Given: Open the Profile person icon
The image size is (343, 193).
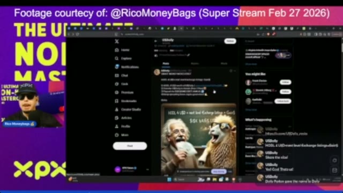Looking at the screenshot, I should pos(117,127).
